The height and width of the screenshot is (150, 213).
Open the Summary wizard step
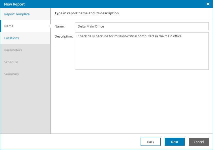point(12,74)
